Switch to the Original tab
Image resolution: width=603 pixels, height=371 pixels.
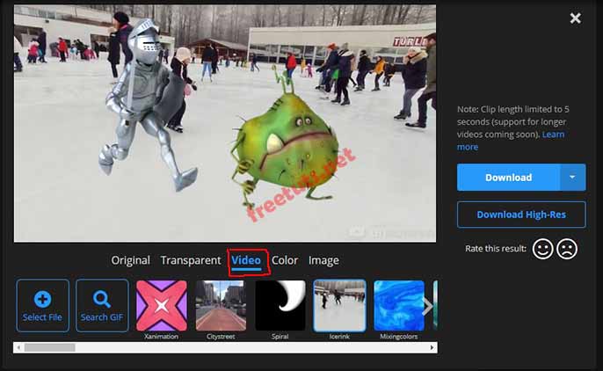click(131, 260)
